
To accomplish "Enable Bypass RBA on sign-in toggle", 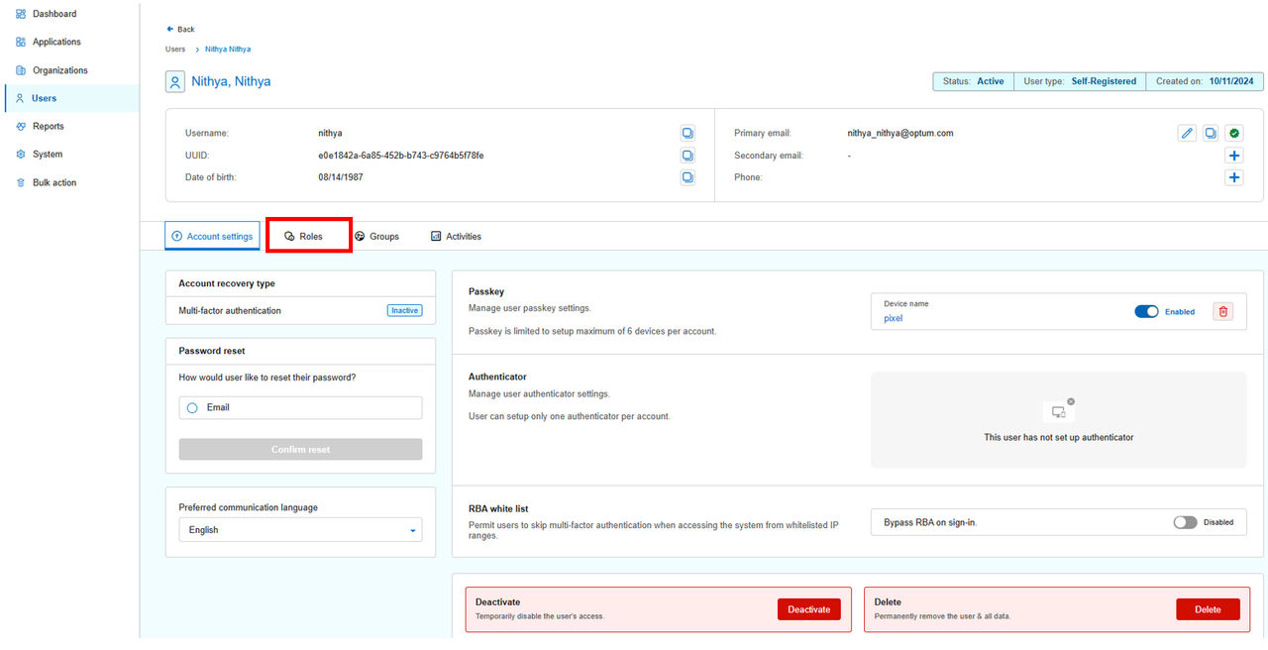I will 1185,522.
